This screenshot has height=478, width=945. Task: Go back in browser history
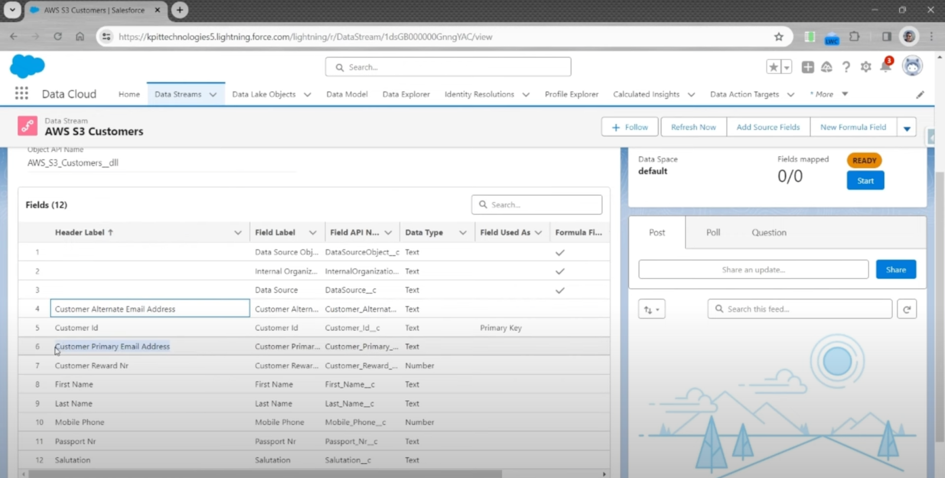point(14,37)
